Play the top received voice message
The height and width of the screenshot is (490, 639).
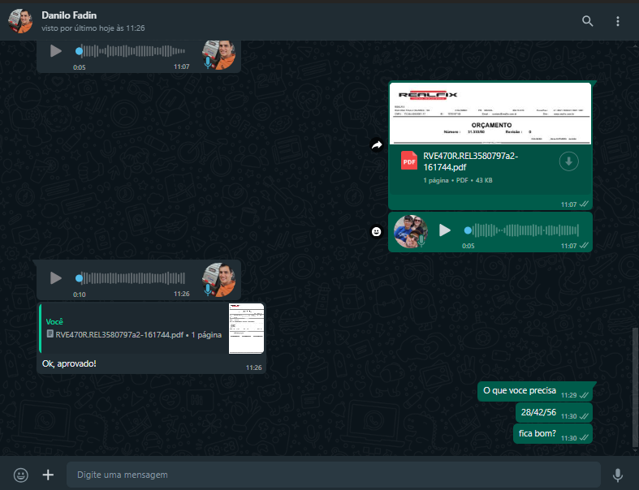point(56,51)
